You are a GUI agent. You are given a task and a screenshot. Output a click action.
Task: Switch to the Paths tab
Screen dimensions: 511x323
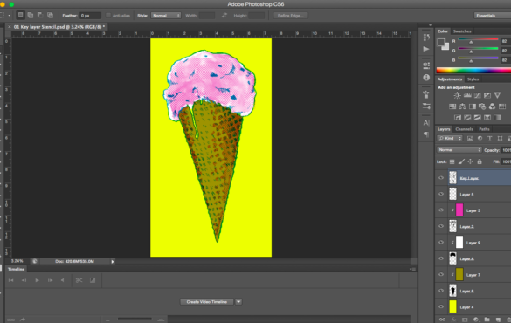[x=484, y=129]
